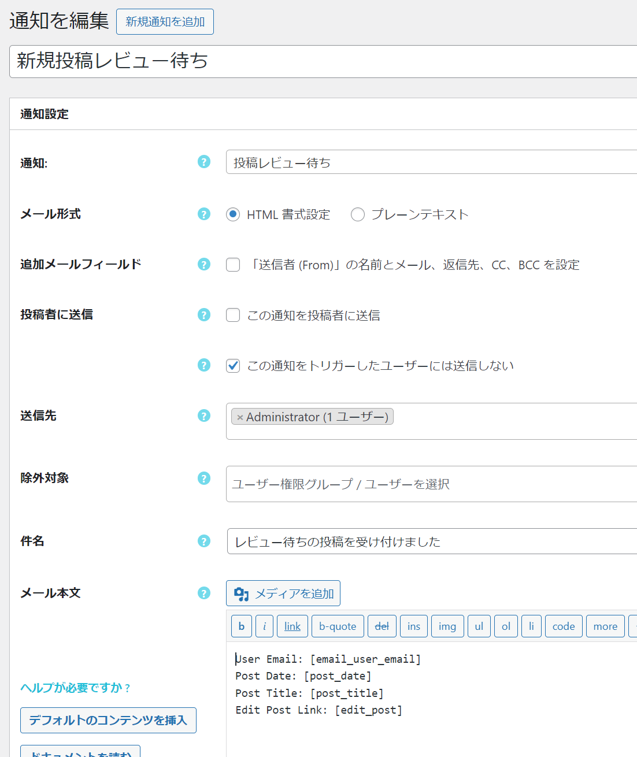Click help icon next to 送信先

tap(204, 415)
